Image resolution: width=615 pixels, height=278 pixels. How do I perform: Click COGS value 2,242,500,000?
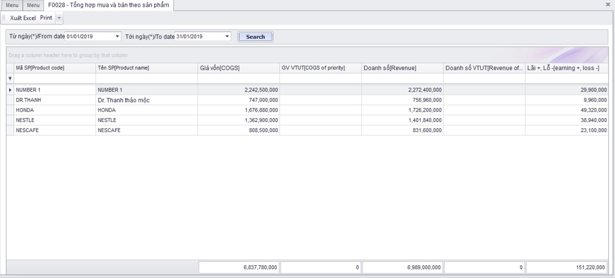click(261, 90)
